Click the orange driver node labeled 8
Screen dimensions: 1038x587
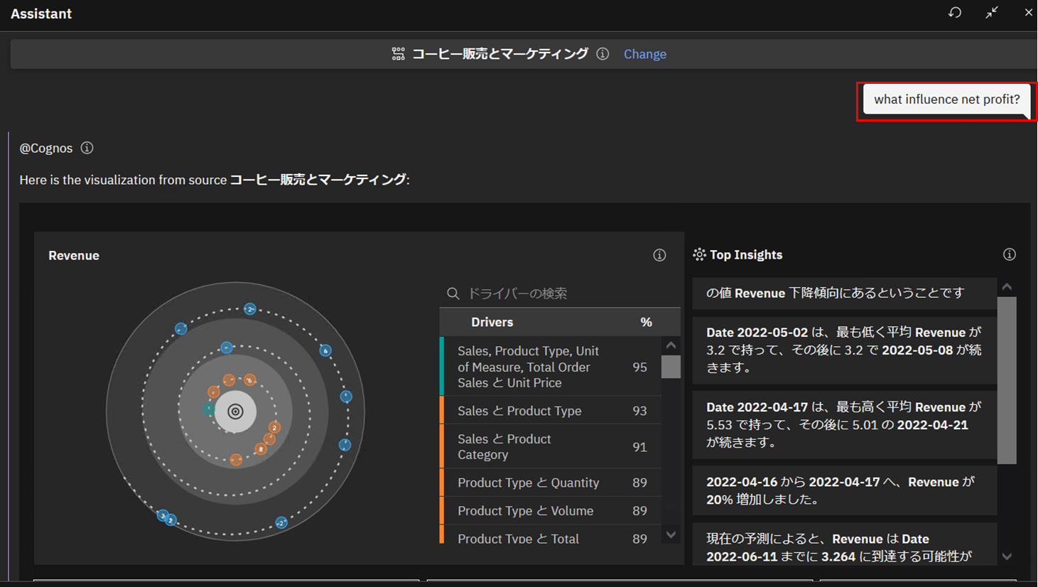(261, 449)
